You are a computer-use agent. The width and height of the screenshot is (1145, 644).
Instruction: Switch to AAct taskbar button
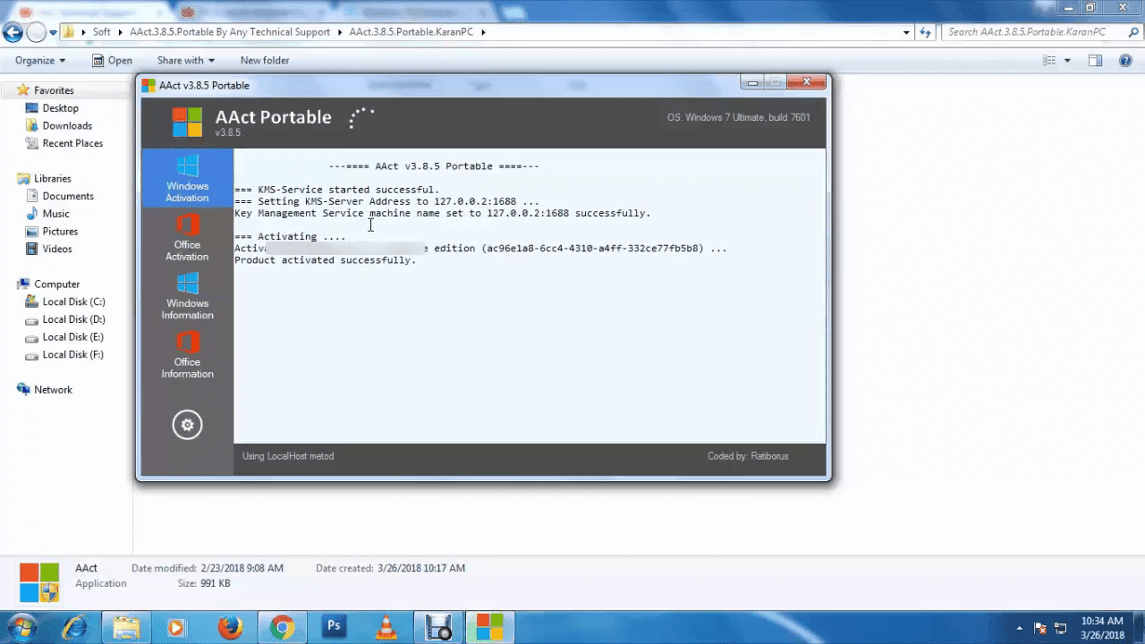pyautogui.click(x=489, y=628)
